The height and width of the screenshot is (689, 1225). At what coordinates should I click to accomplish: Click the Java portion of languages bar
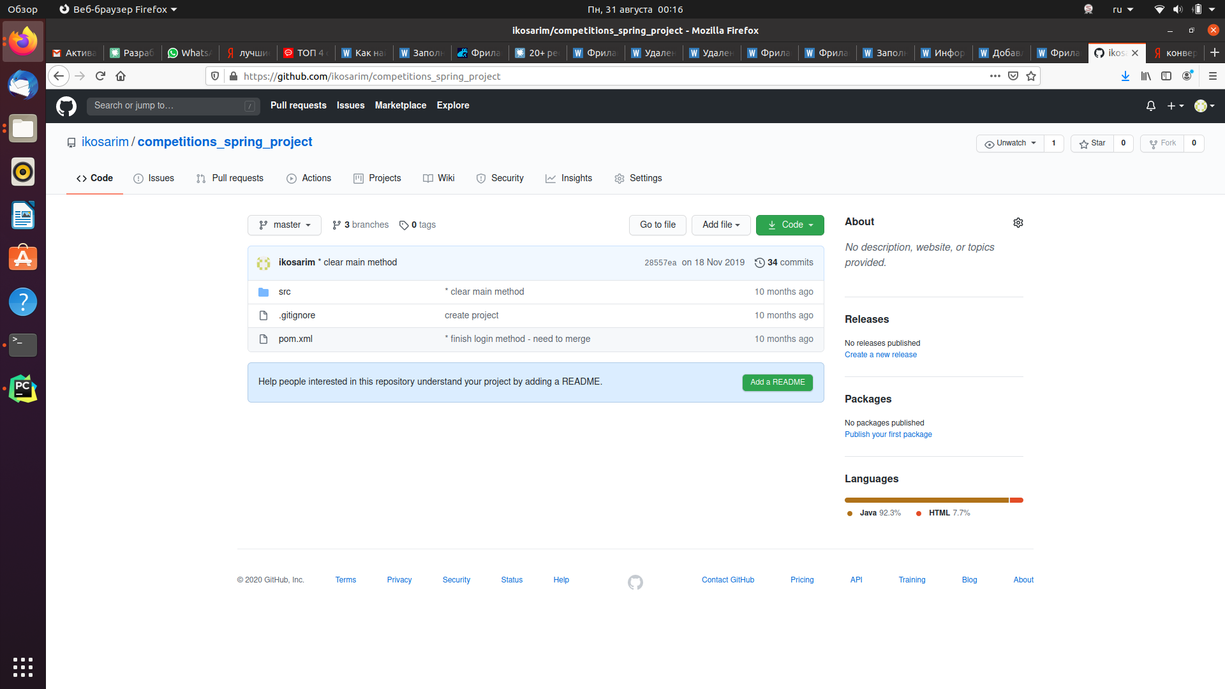pos(926,500)
